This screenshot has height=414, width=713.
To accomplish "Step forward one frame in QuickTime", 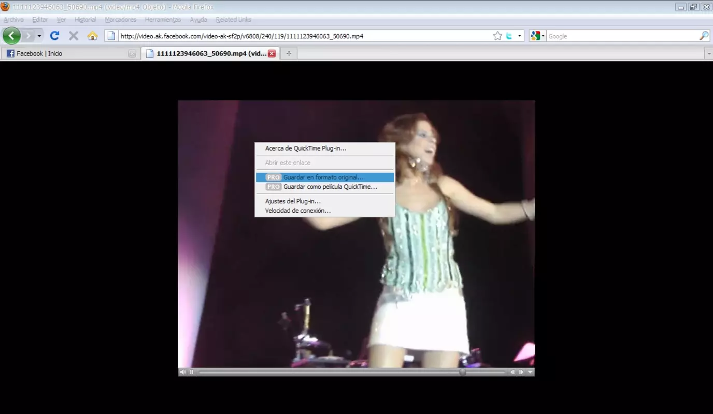I will click(x=521, y=372).
